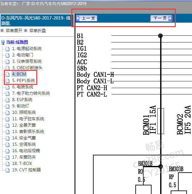This screenshot has width=192, height=194.
Task: Click the page icon next to 16. 电动后视镜
Action: (x=8, y=151)
